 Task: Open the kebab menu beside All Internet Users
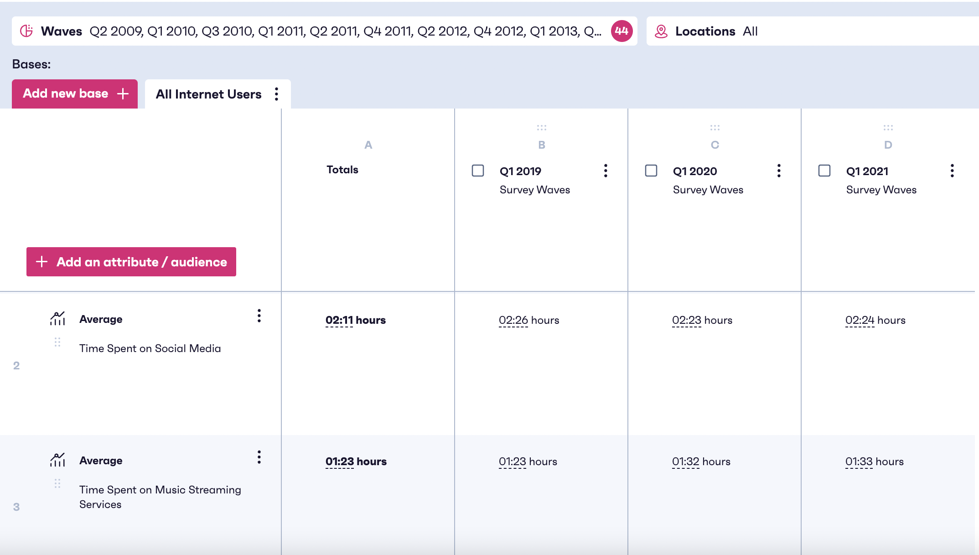(277, 93)
